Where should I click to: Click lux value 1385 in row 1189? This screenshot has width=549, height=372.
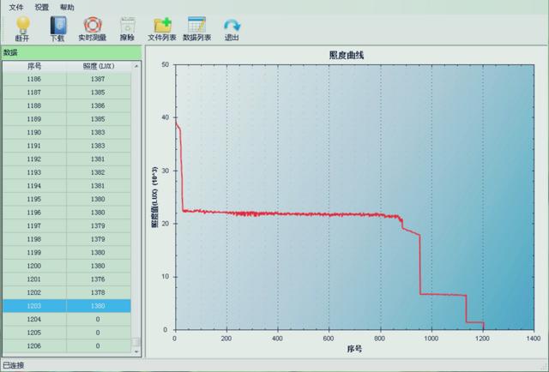point(98,119)
